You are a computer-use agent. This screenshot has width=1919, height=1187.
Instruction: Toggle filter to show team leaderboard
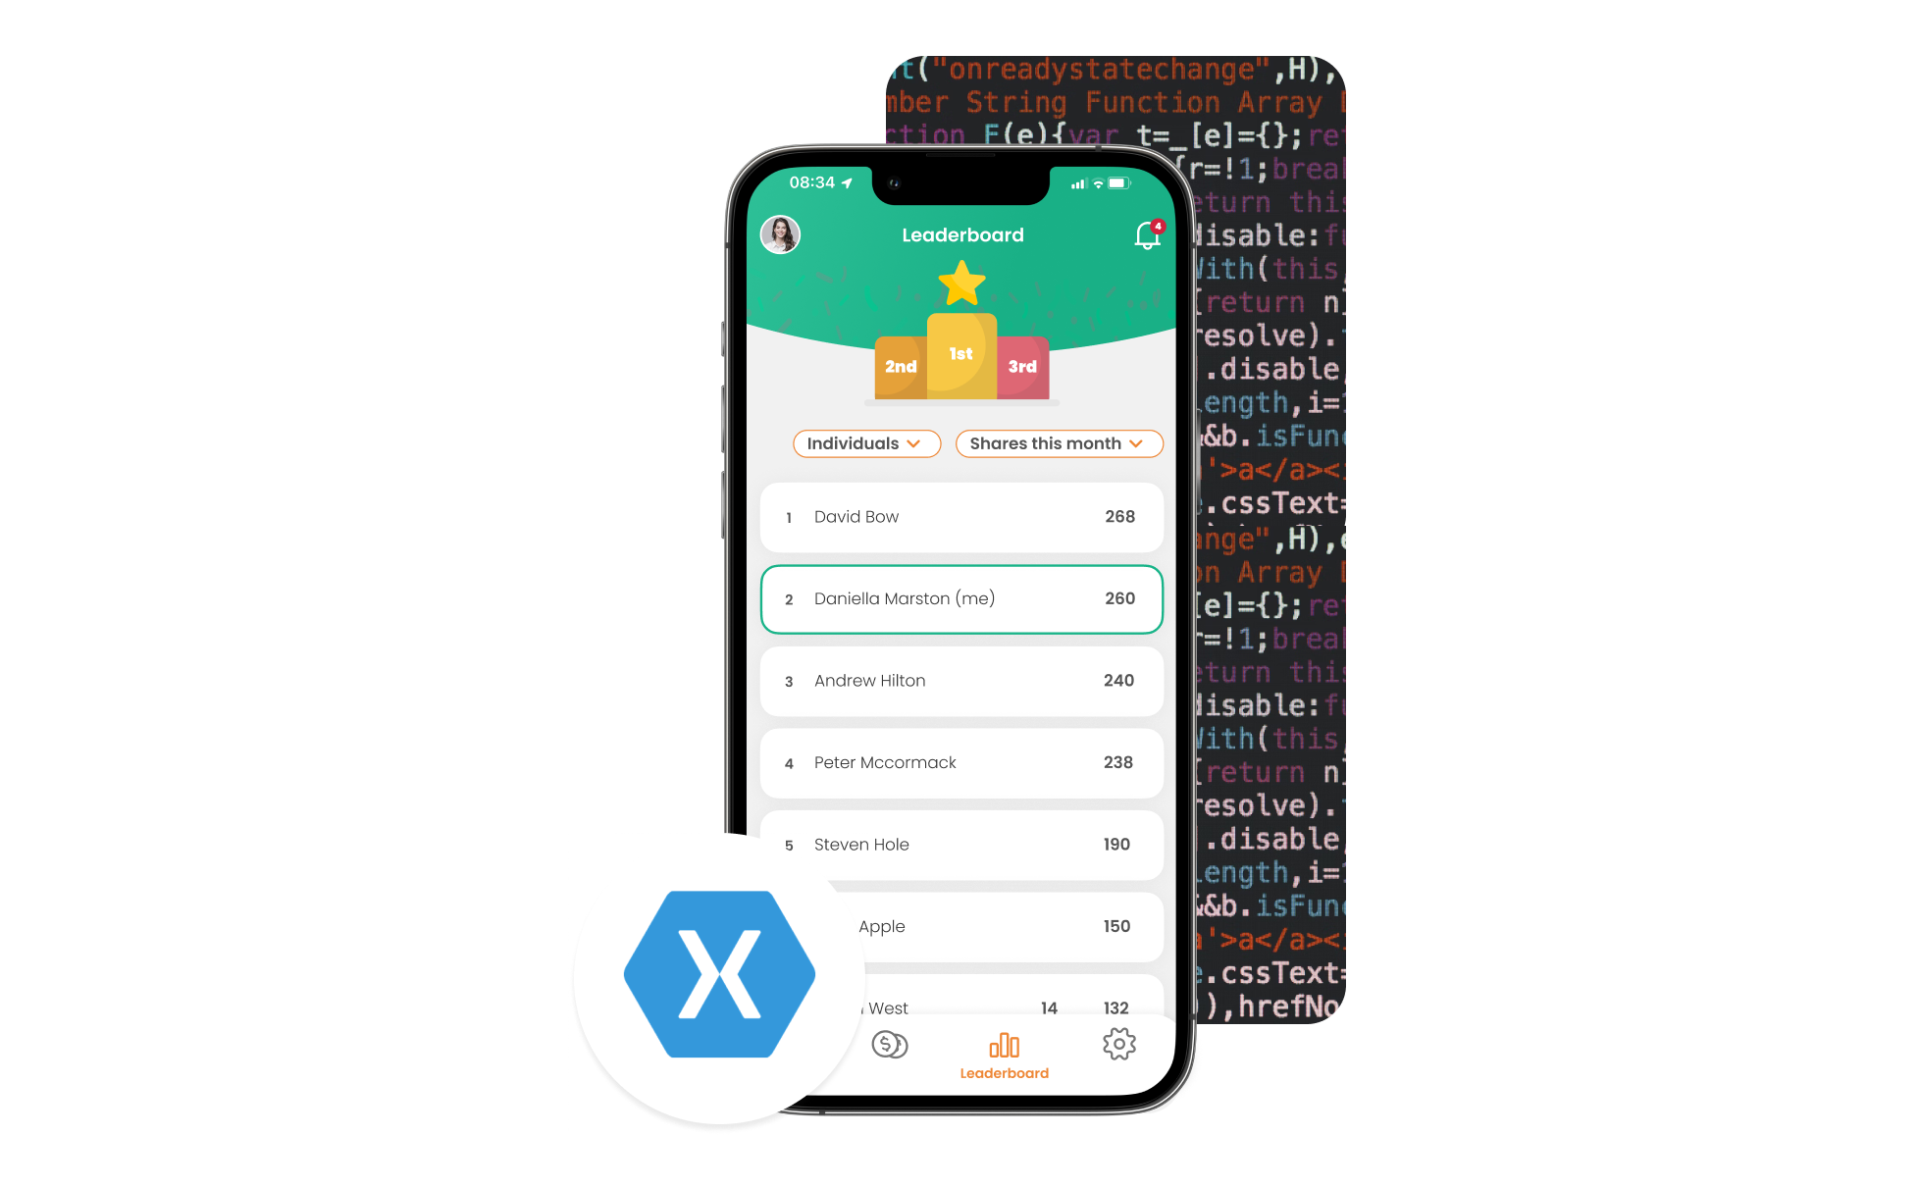862,441
